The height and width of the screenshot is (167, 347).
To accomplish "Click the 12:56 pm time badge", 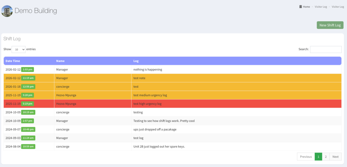I will point(28,87).
